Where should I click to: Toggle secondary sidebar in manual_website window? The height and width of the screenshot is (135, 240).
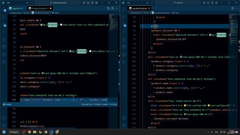coord(92,3)
